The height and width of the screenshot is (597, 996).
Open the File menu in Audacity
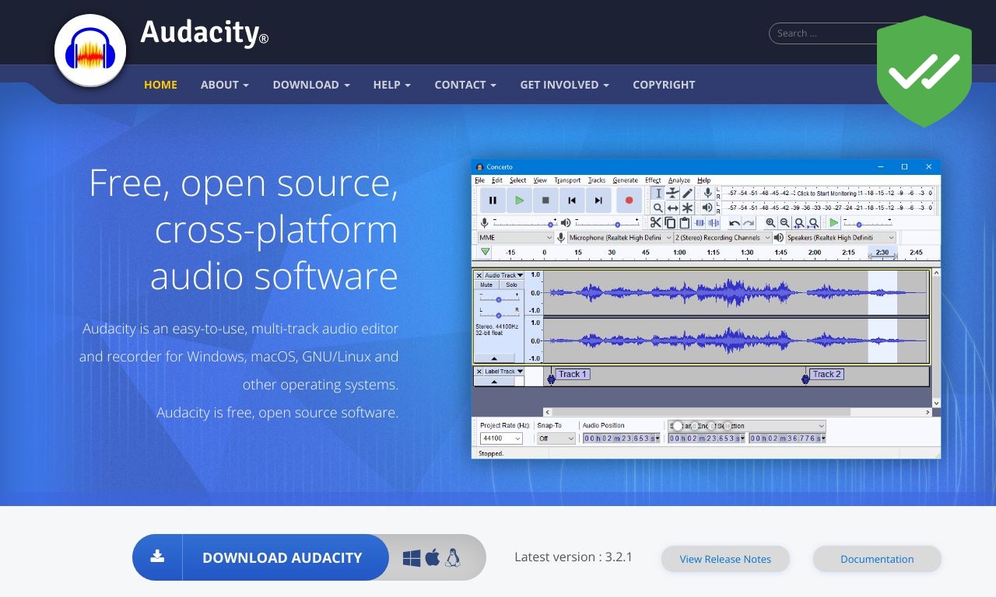click(480, 180)
